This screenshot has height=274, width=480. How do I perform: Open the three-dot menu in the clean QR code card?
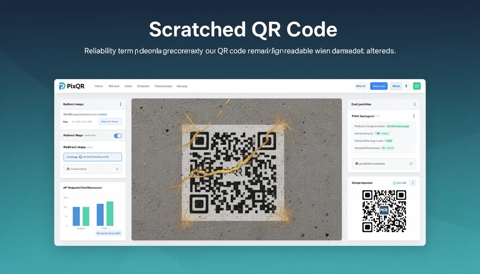(412, 183)
